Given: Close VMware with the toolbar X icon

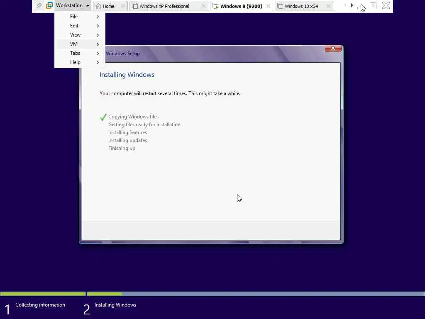Looking at the screenshot, I should point(386,5).
